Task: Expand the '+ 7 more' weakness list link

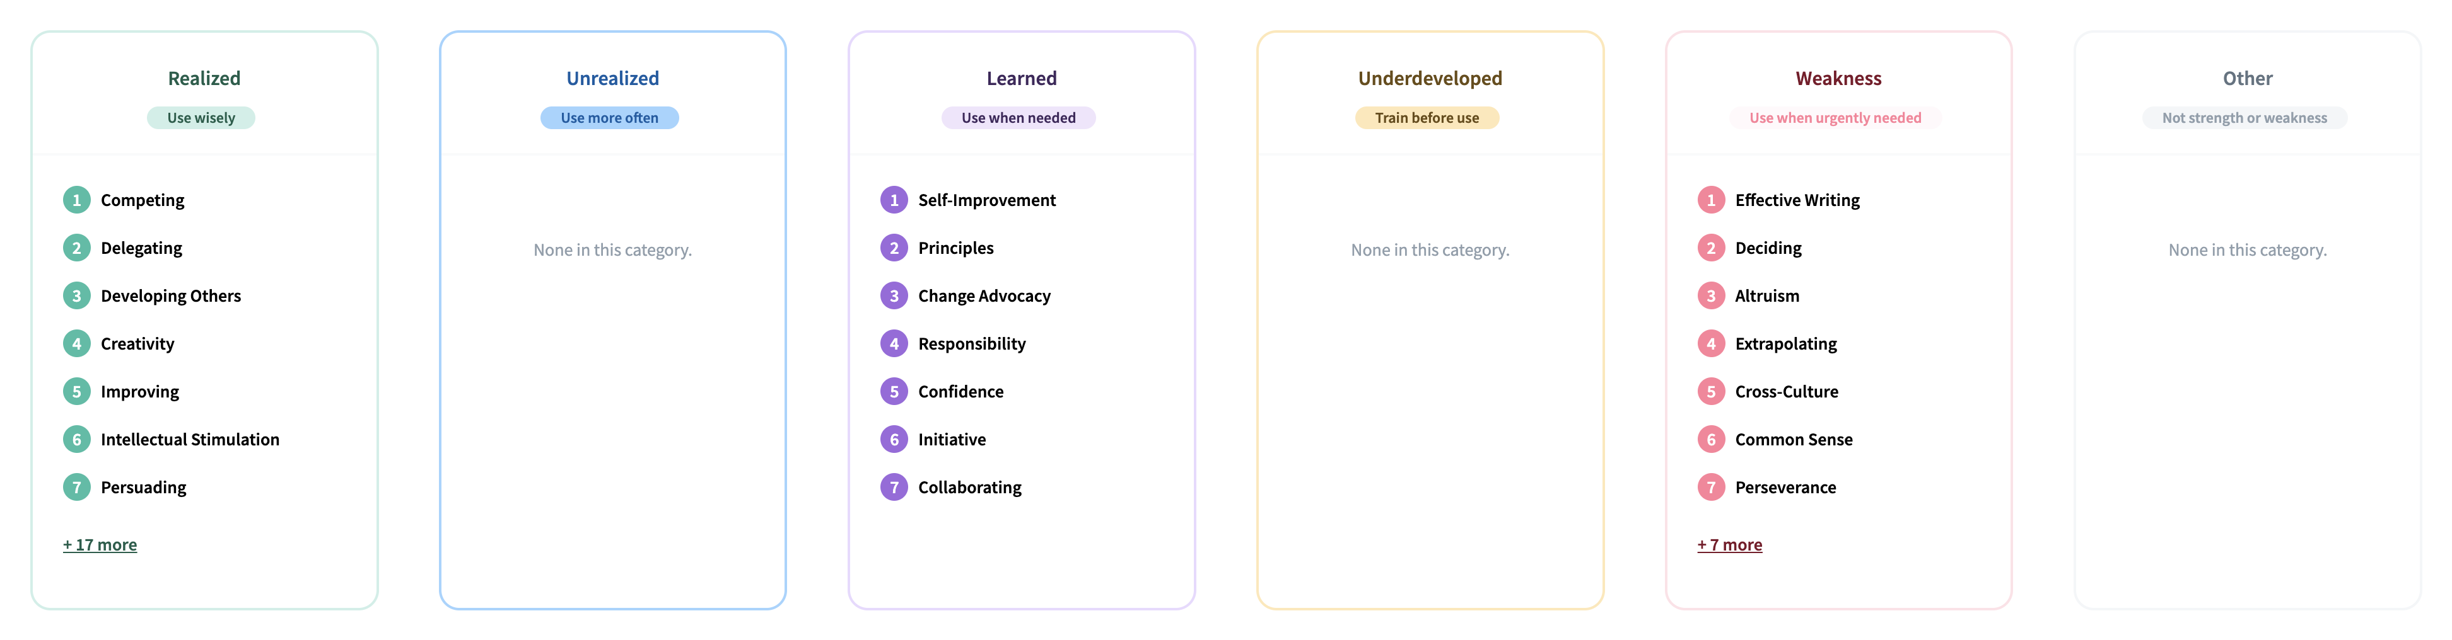Action: tap(1729, 545)
